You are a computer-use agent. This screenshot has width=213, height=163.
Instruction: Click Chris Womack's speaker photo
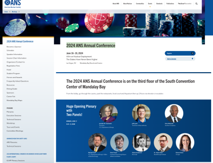(x=174, y=113)
